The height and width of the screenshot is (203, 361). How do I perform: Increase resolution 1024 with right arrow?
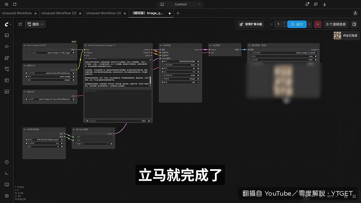coord(149,121)
